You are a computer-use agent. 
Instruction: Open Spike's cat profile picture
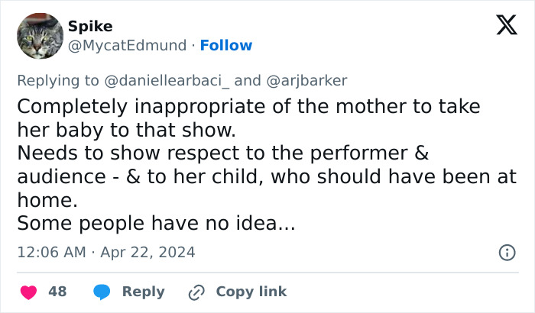pos(39,36)
